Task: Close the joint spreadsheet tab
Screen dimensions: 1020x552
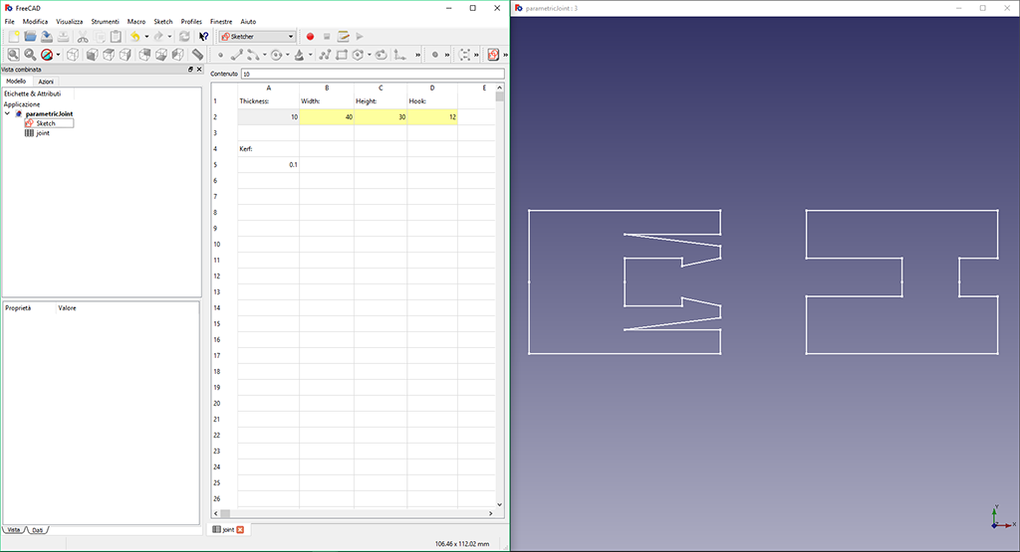Action: 240,530
